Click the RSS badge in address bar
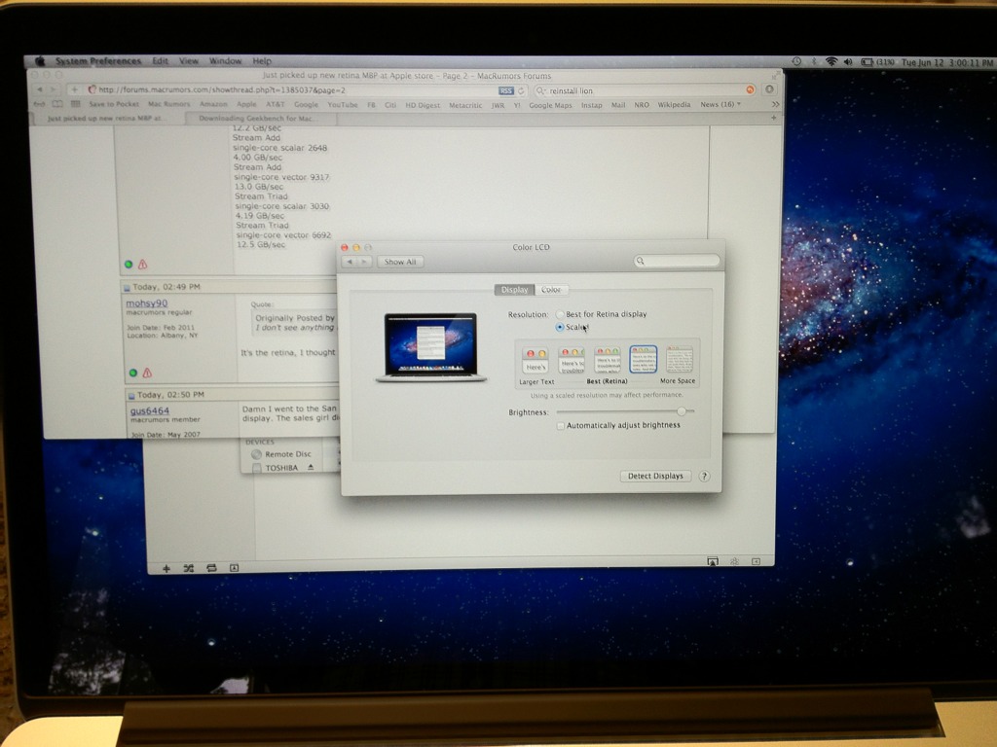997x747 pixels. click(505, 90)
